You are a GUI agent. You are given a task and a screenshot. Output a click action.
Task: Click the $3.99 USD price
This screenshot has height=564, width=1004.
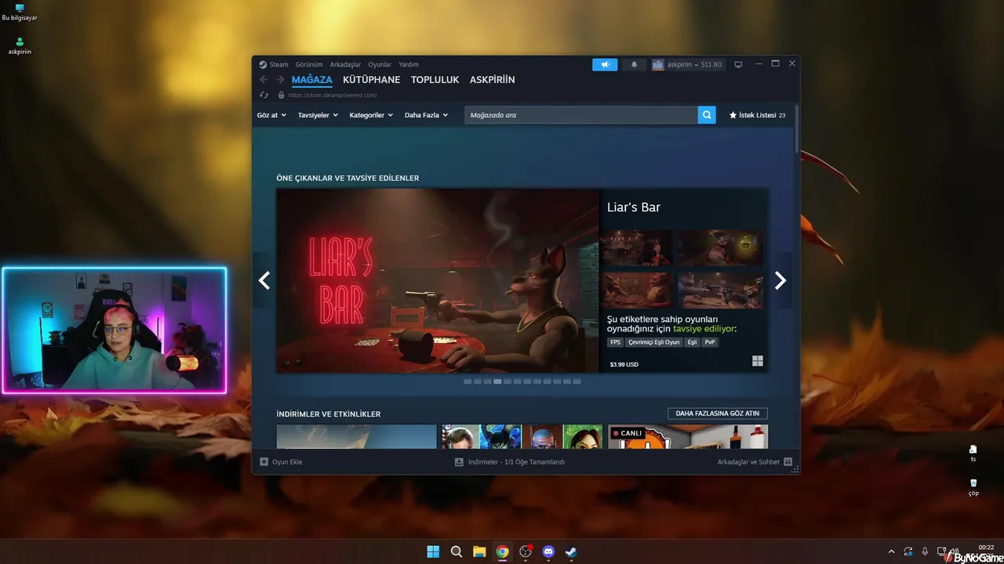pos(624,364)
